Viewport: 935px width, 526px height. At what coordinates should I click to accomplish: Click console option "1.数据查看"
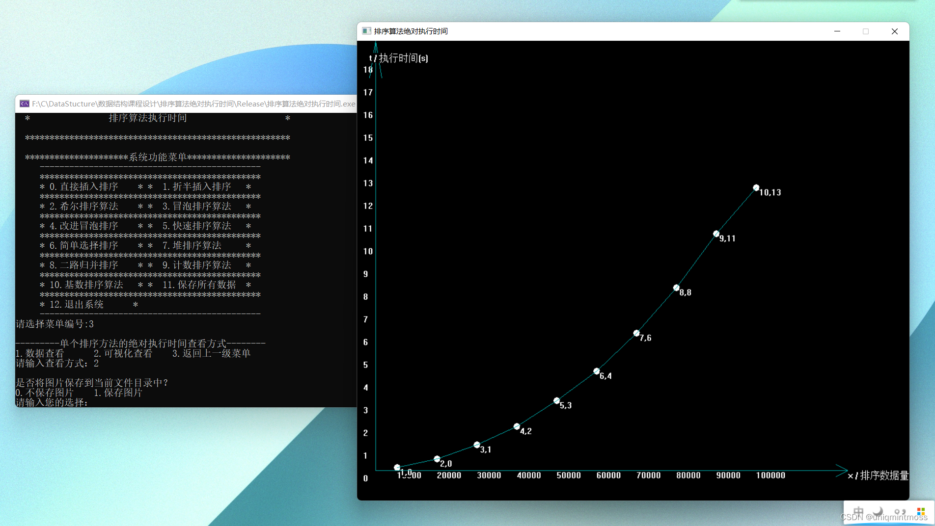pos(40,353)
